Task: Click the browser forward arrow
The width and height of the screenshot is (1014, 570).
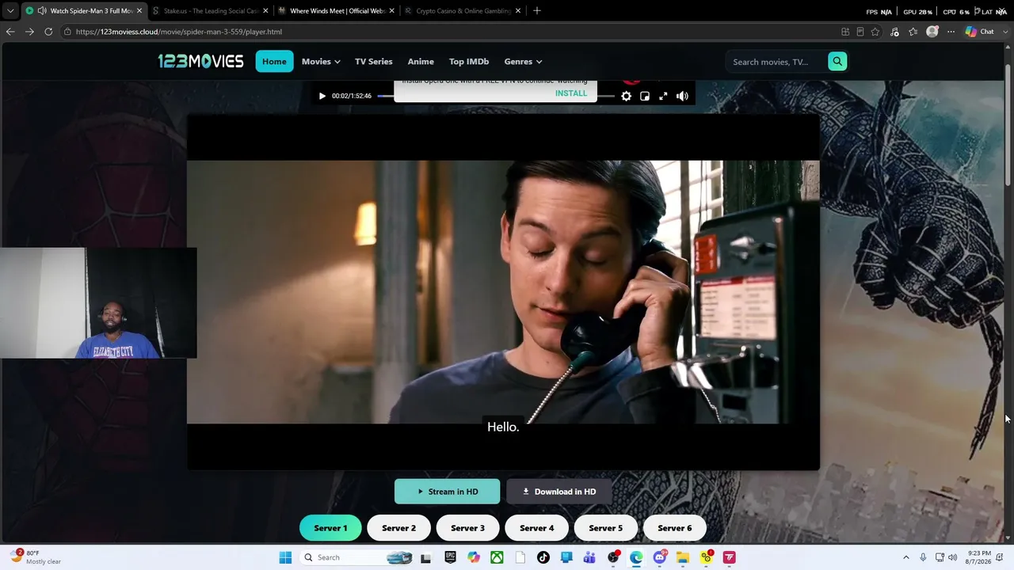Action: [x=29, y=32]
